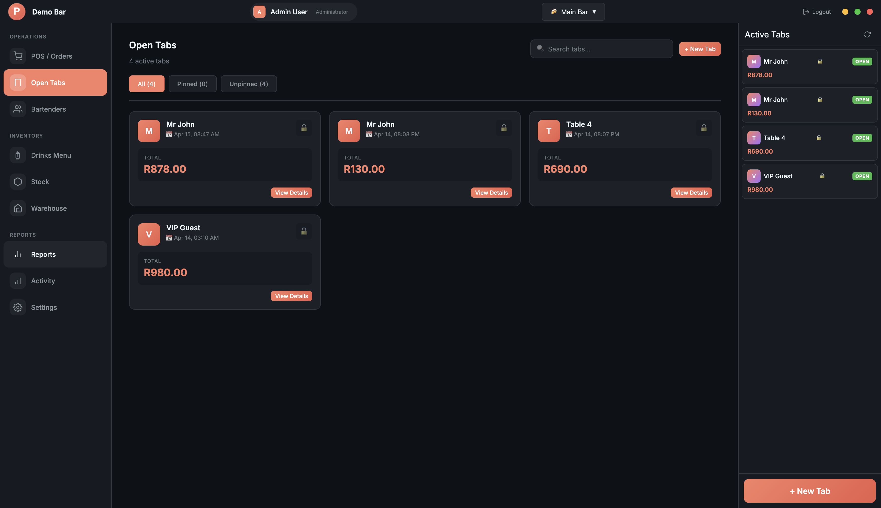Switch to the Pinned (0) filter tab

193,84
